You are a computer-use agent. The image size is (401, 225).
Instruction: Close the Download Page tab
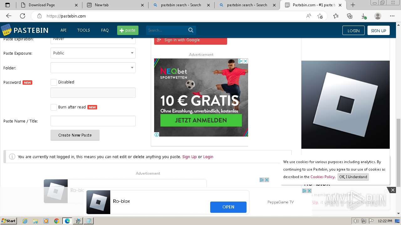pyautogui.click(x=77, y=5)
